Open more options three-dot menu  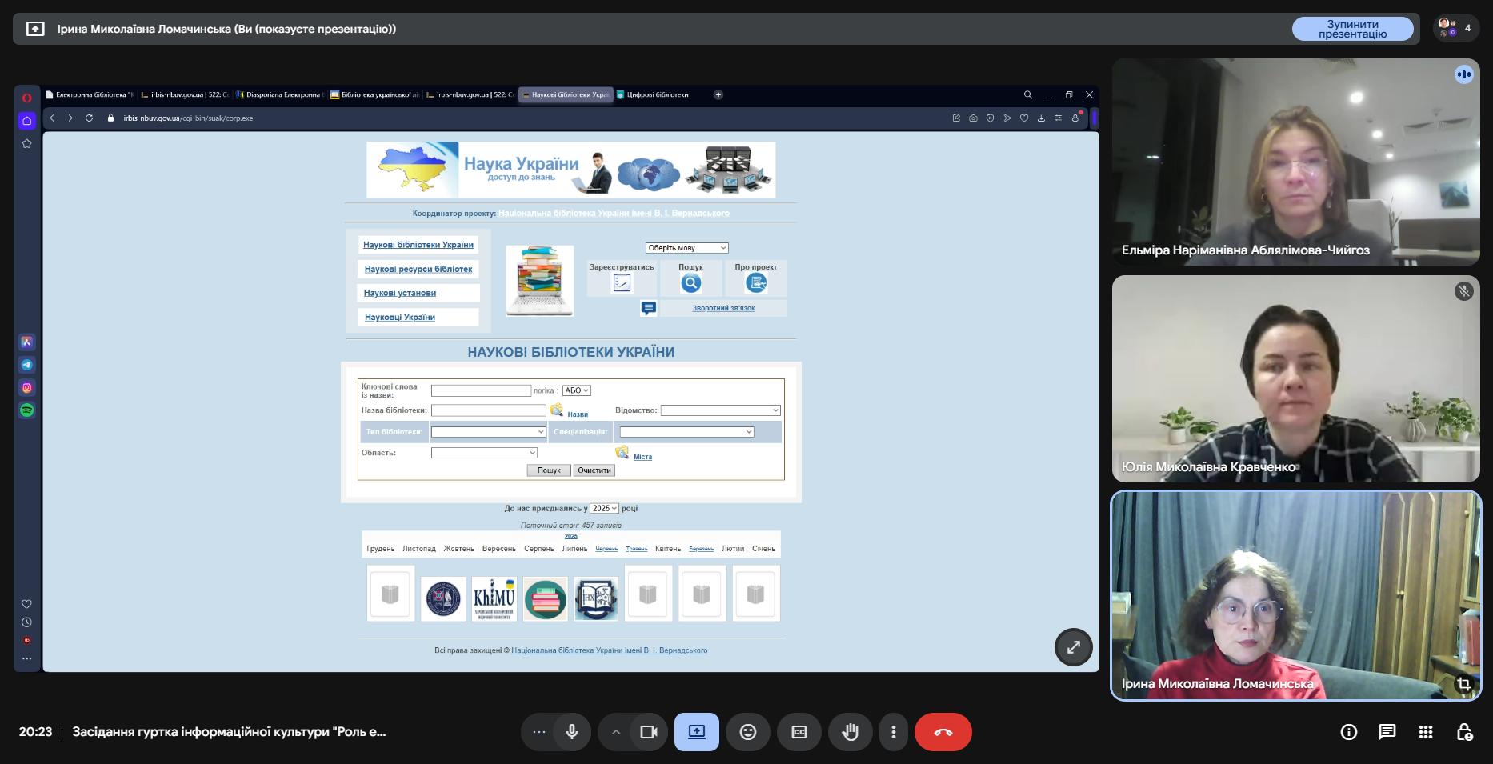coord(893,732)
